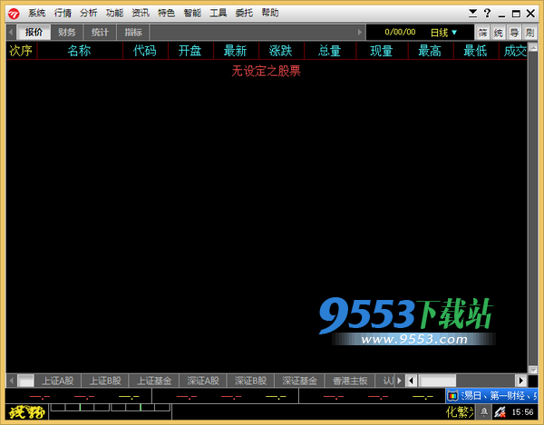
Task: Open the 委托 menu
Action: click(244, 14)
